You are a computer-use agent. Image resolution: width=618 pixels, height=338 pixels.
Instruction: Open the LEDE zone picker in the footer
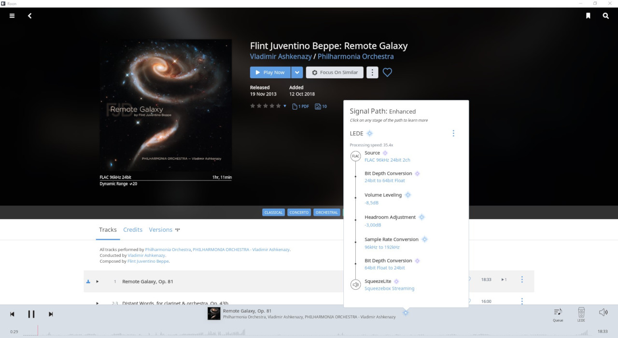click(x=581, y=314)
